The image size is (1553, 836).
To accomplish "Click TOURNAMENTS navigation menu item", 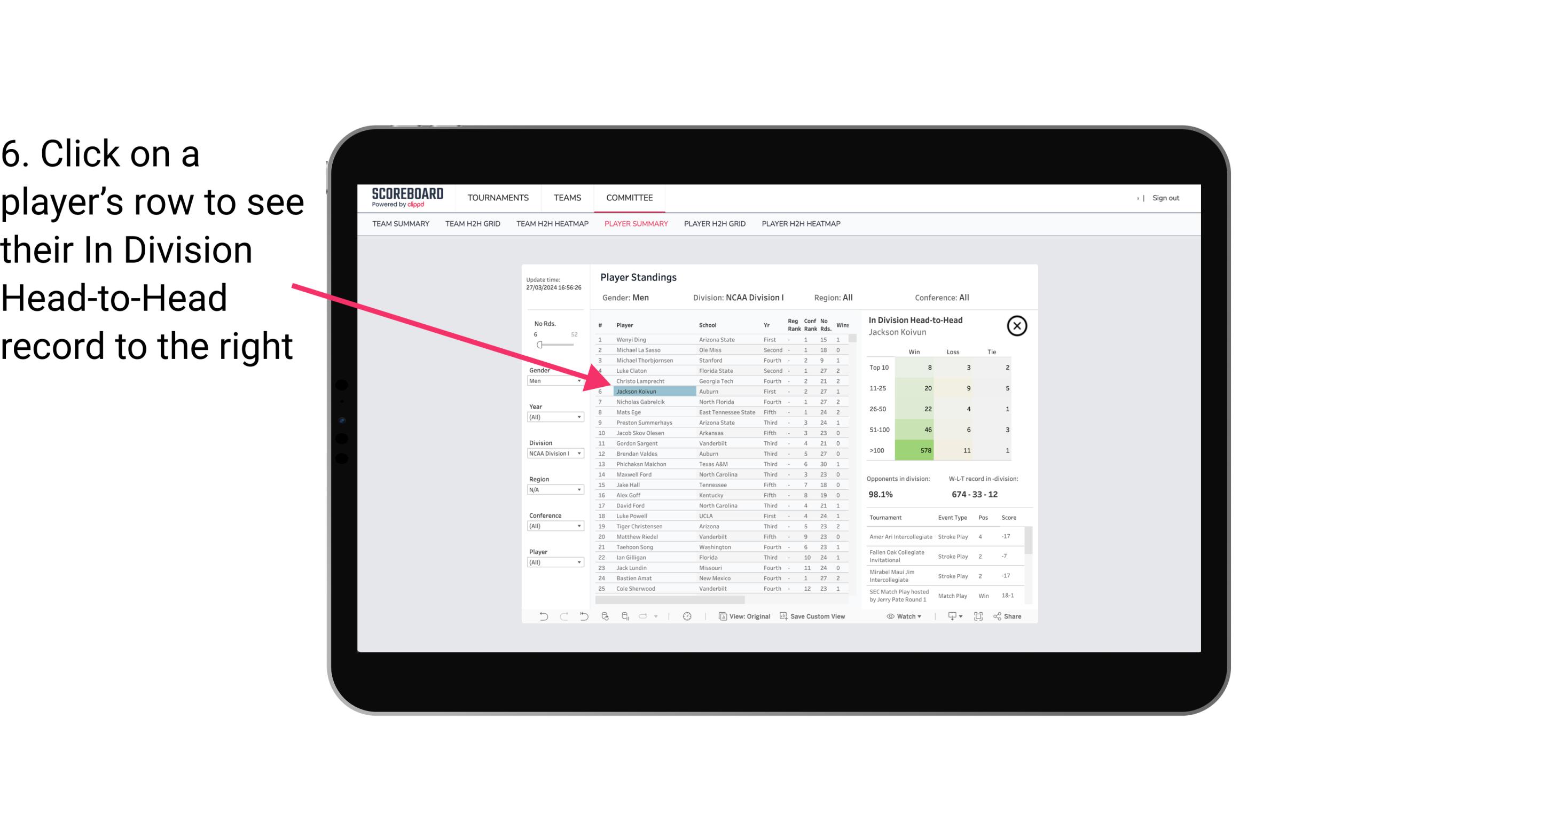I will 497,198.
